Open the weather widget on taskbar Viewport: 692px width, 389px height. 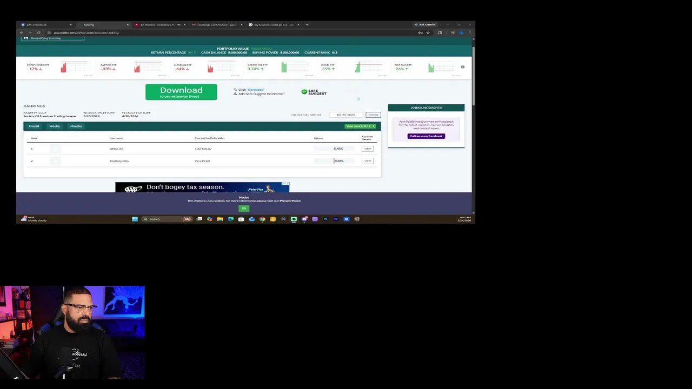(34, 219)
